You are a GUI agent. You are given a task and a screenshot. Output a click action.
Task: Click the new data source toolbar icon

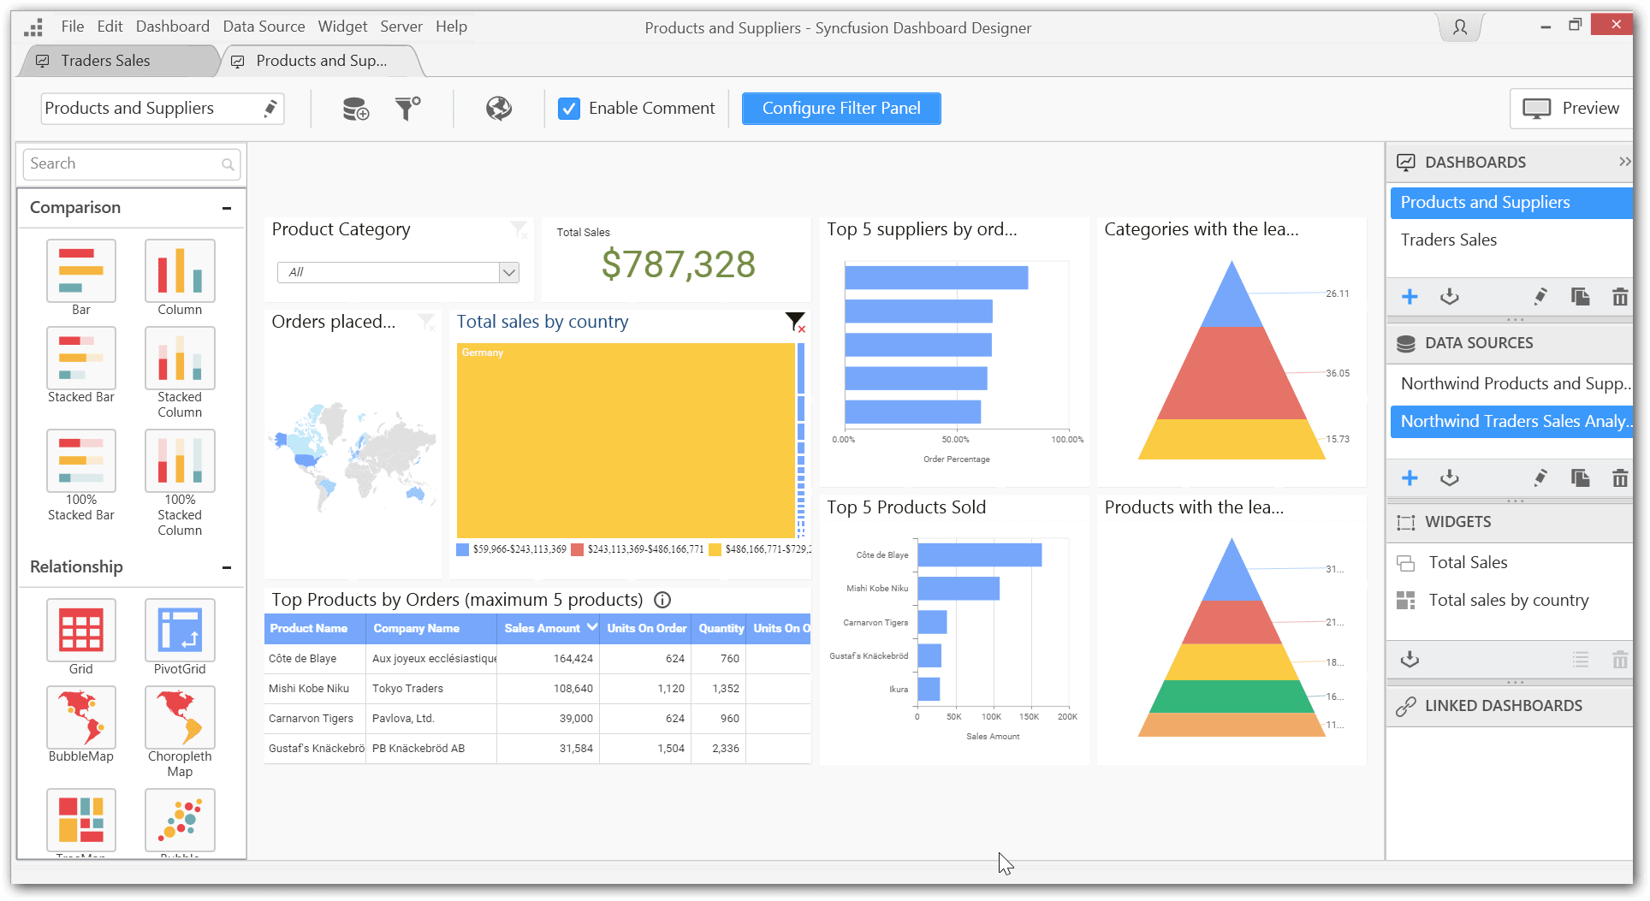[355, 109]
